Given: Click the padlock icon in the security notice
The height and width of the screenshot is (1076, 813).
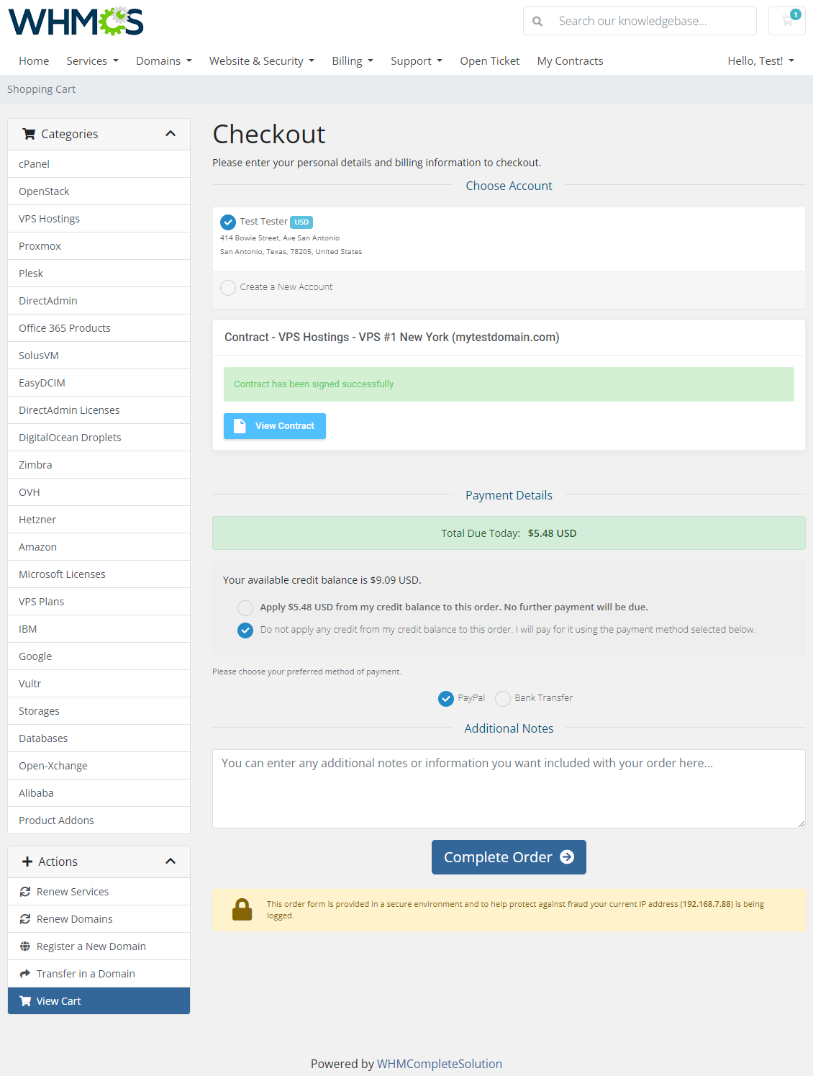Looking at the screenshot, I should 242,909.
